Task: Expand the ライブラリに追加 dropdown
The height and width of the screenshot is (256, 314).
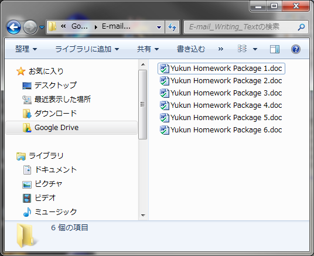Action: pos(87,49)
